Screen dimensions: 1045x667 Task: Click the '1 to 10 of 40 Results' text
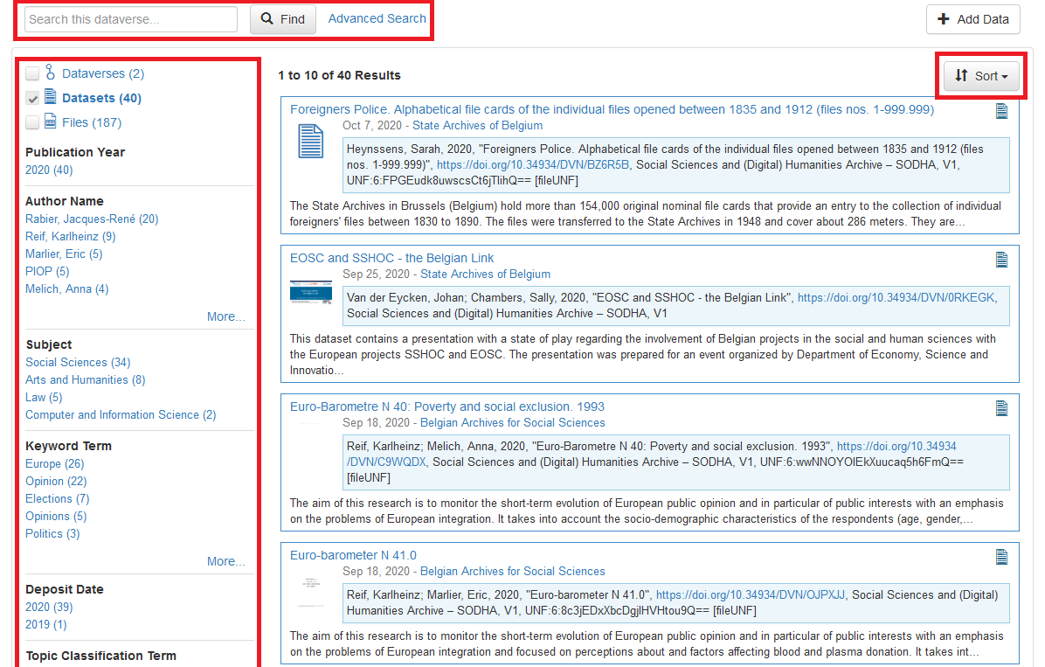pyautogui.click(x=339, y=75)
